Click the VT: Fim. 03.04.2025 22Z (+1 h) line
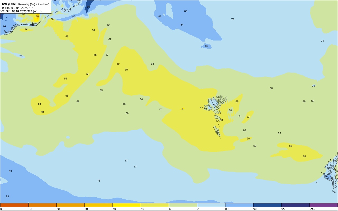The height and width of the screenshot is (211, 338). click(21, 11)
